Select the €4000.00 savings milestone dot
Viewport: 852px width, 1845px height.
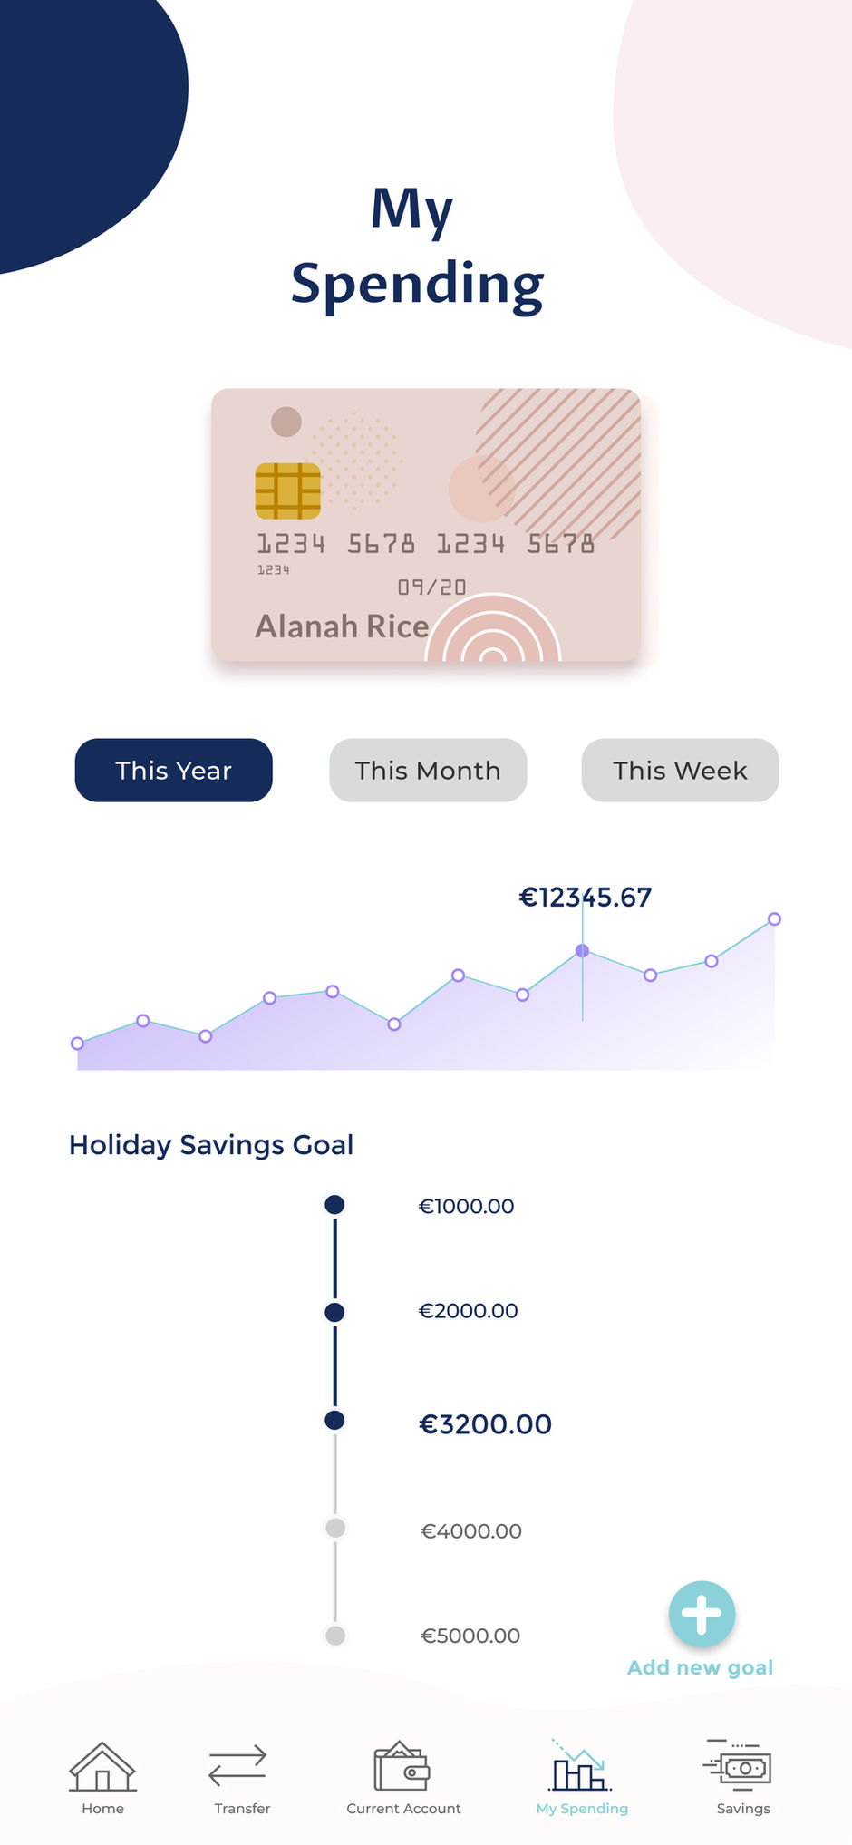coord(335,1528)
